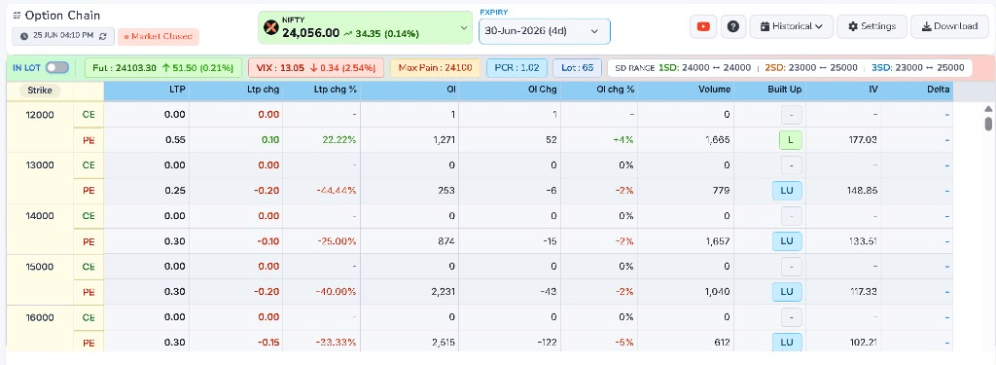Image resolution: width=996 pixels, height=365 pixels.
Task: Open the Expiry 30-Jun-2026 dropdown
Action: tap(545, 31)
